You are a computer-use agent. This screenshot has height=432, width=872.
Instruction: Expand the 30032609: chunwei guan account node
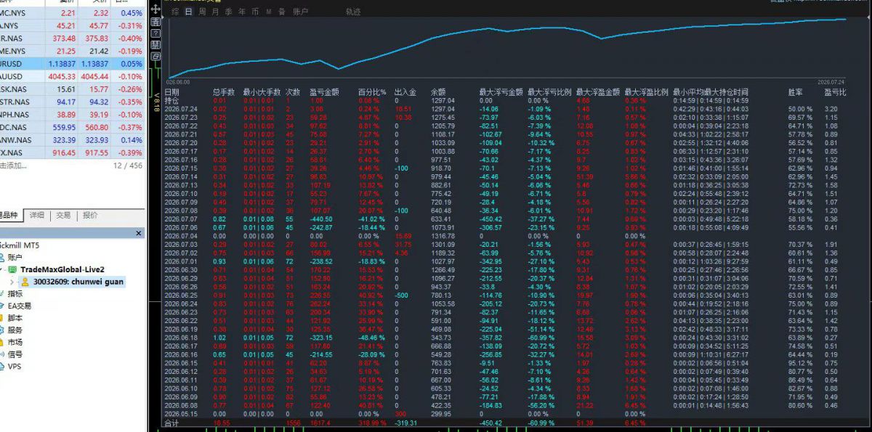pyautogui.click(x=12, y=282)
